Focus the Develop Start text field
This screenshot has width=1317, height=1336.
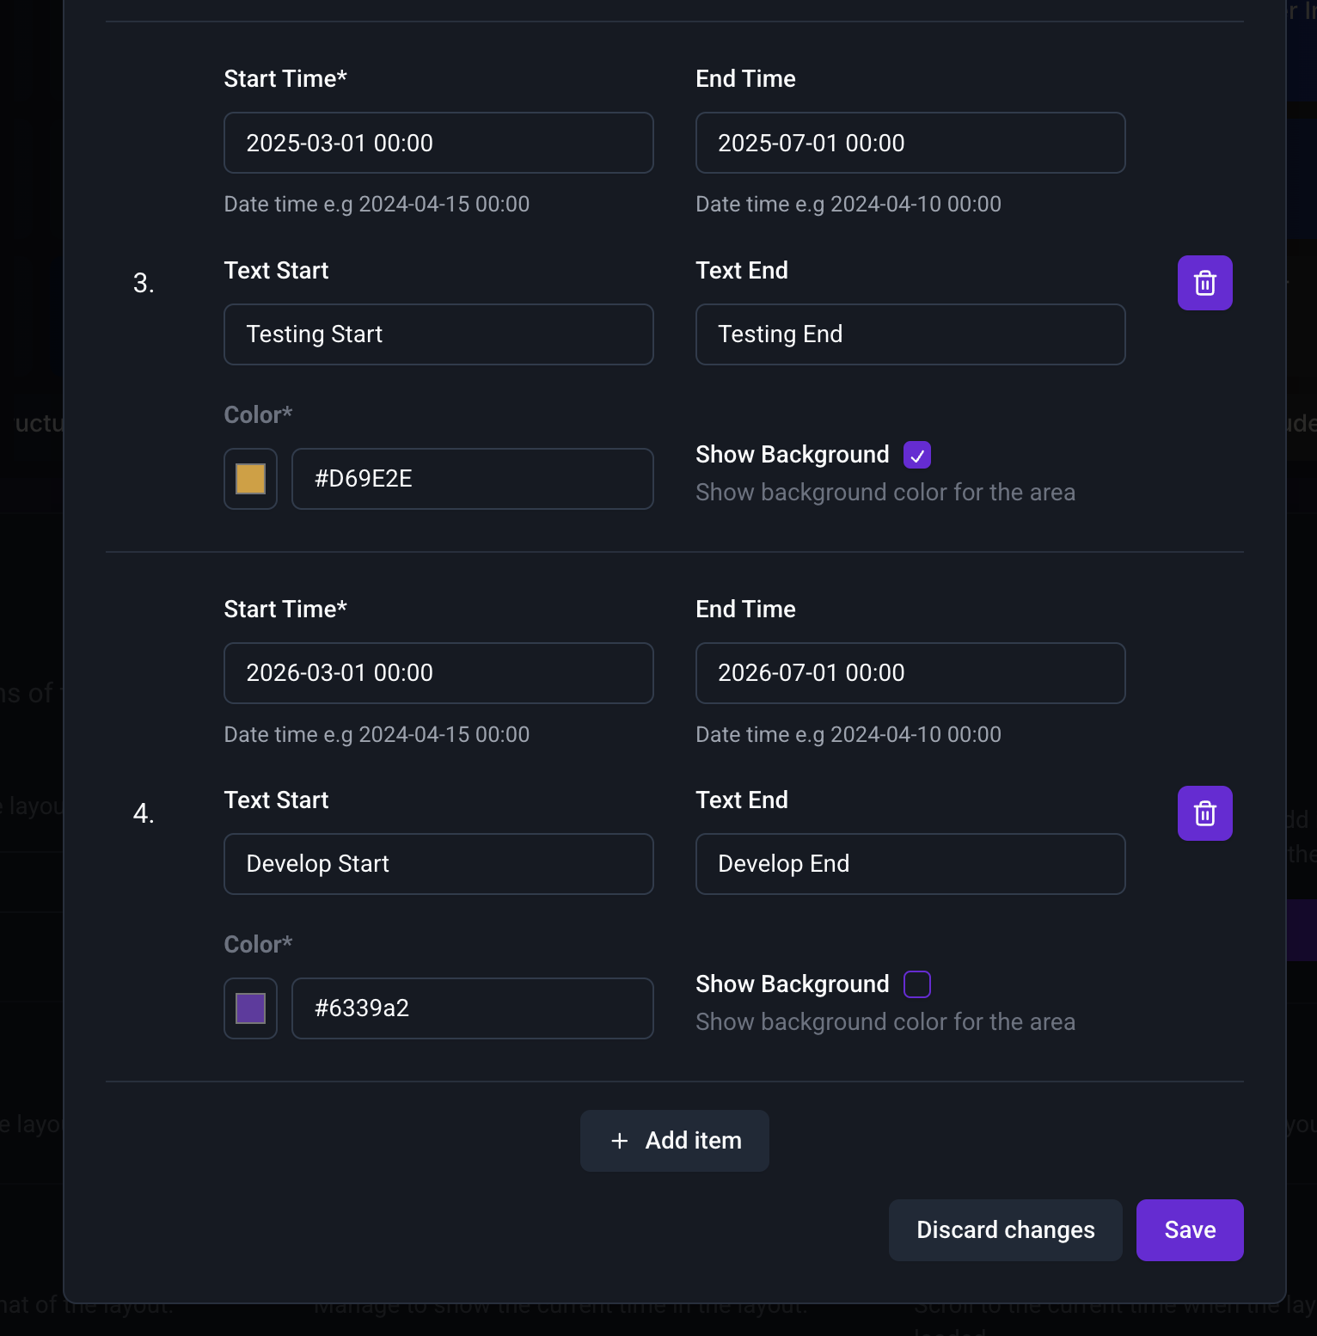click(438, 864)
